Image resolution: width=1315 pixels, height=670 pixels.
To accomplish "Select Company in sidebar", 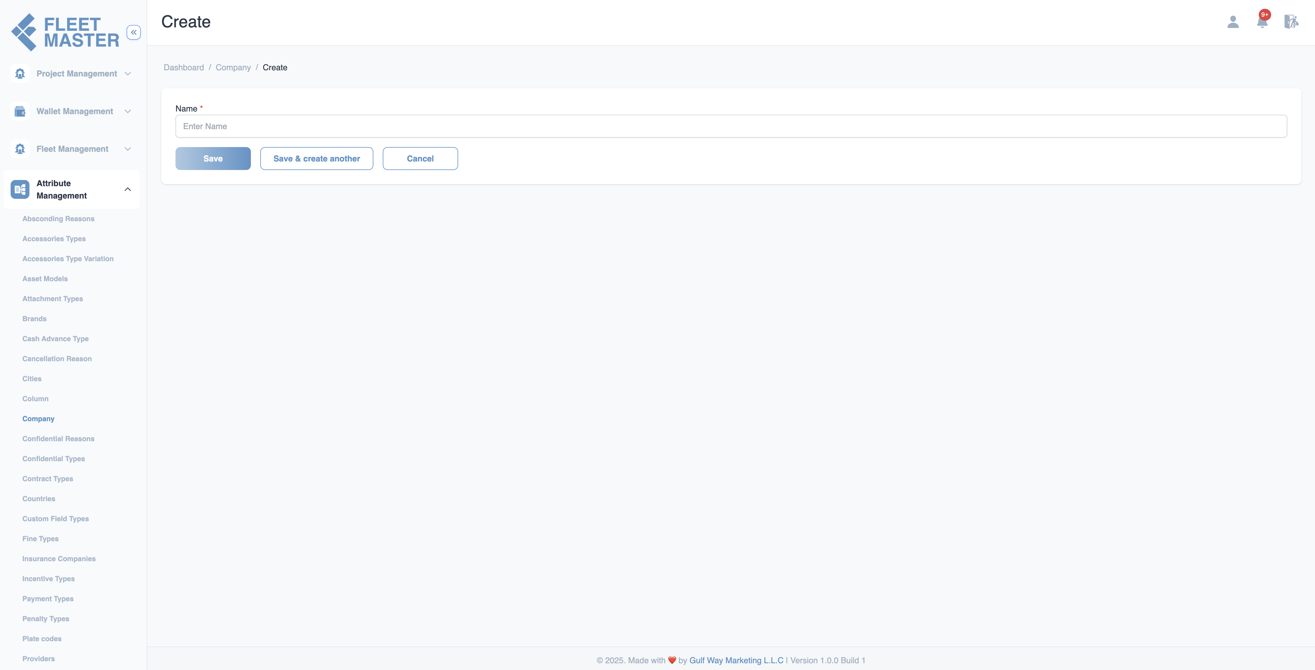I will [x=38, y=419].
